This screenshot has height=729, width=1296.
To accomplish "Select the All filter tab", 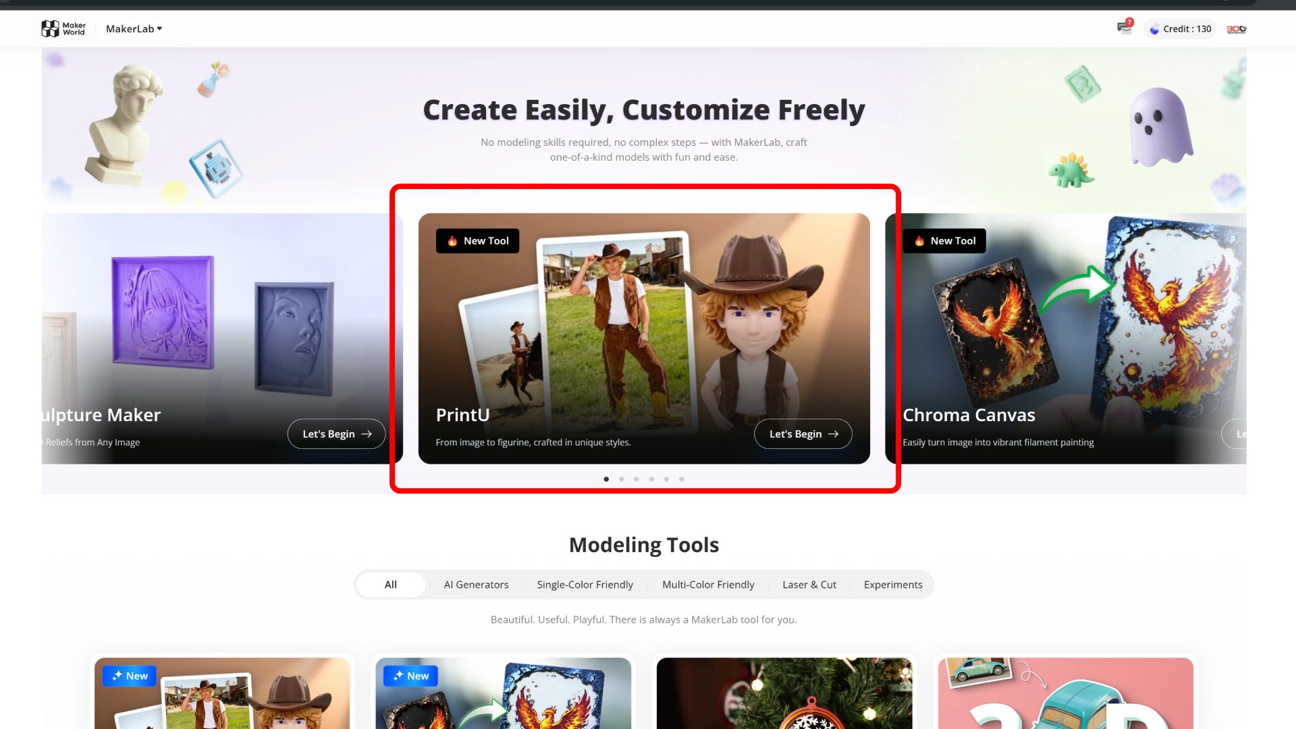I will (x=391, y=585).
